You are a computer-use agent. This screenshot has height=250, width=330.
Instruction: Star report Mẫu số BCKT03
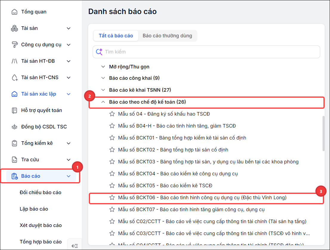112,162
